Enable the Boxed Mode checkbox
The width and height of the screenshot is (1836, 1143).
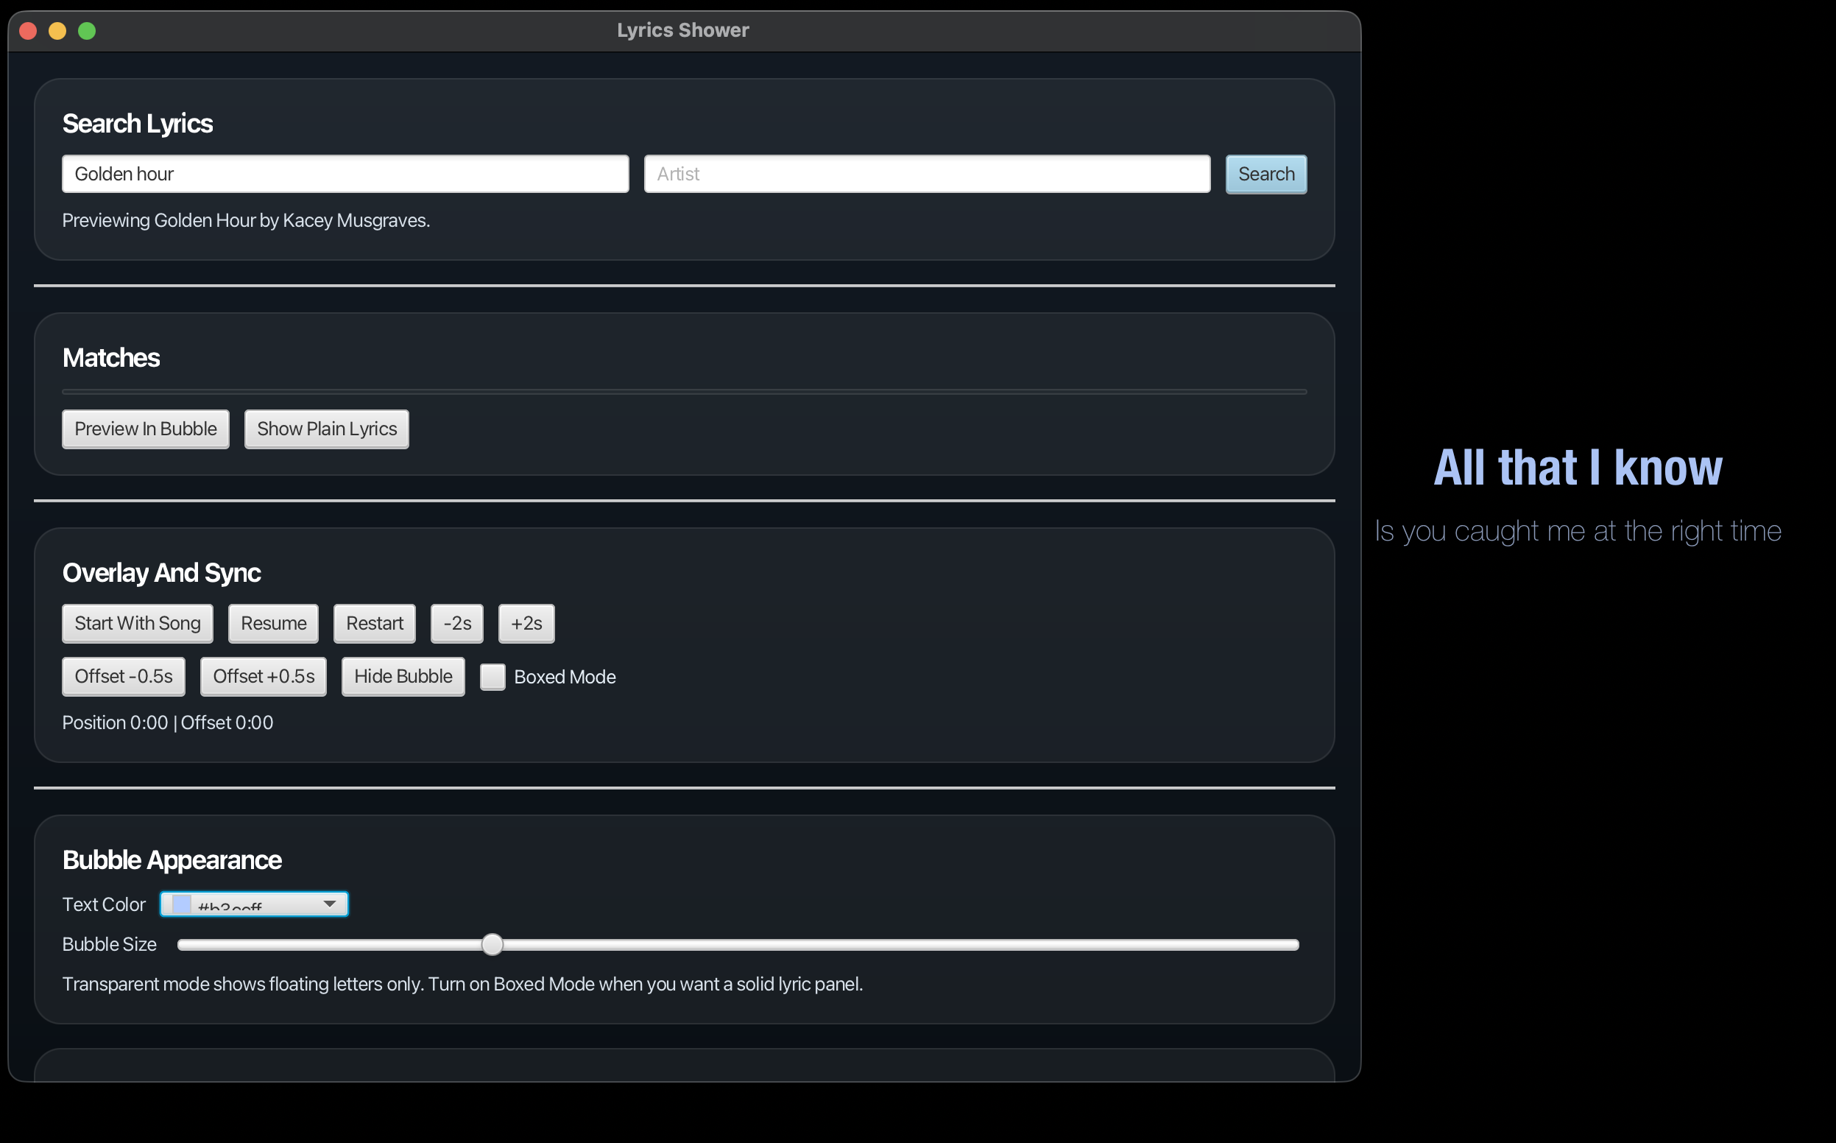click(492, 677)
